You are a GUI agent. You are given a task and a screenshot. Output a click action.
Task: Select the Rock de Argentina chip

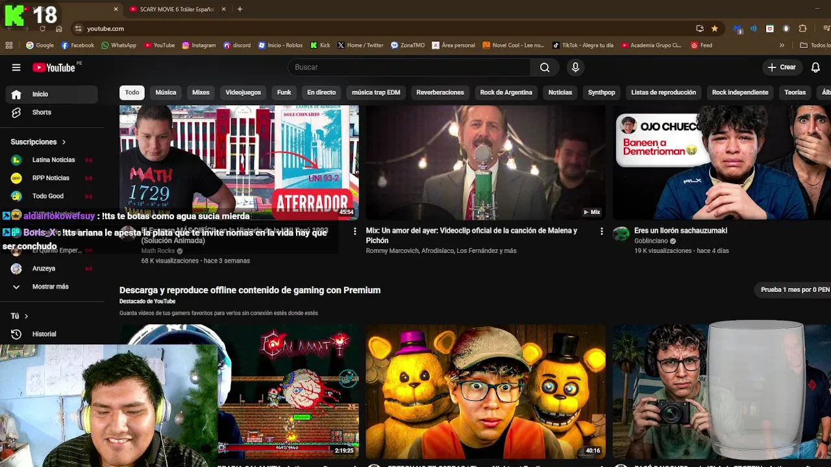point(506,93)
